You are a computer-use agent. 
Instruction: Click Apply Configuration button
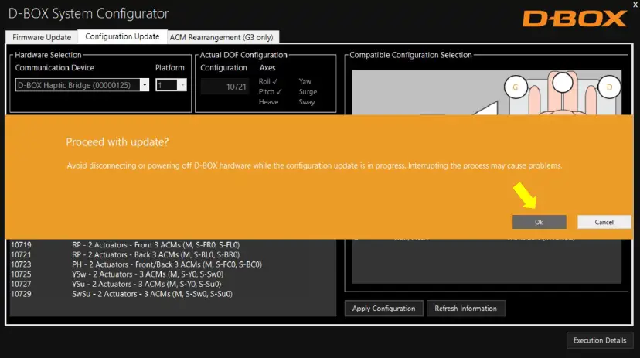point(383,309)
